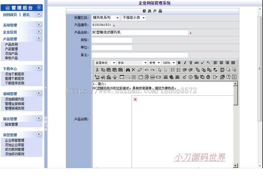This screenshot has height=180, width=263.
Task: Open the 暖风机系列 category dropdown
Action: pos(105,18)
